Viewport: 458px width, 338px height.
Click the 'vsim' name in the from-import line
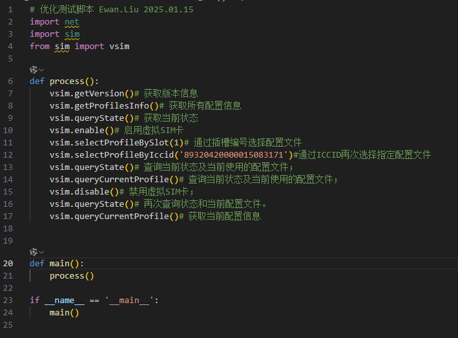[119, 46]
